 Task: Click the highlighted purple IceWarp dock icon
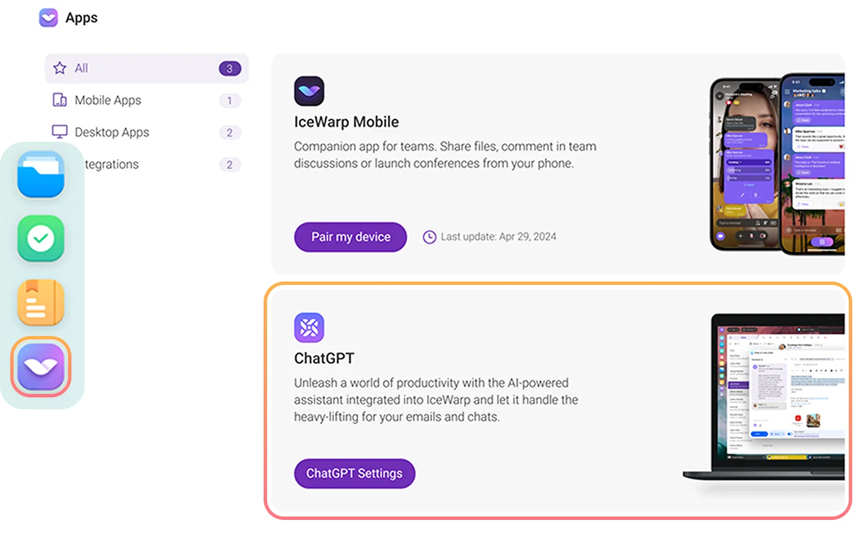click(x=40, y=367)
